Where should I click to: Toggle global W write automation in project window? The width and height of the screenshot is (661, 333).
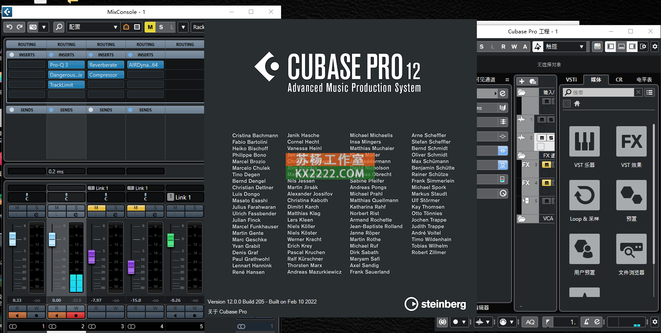pos(514,47)
